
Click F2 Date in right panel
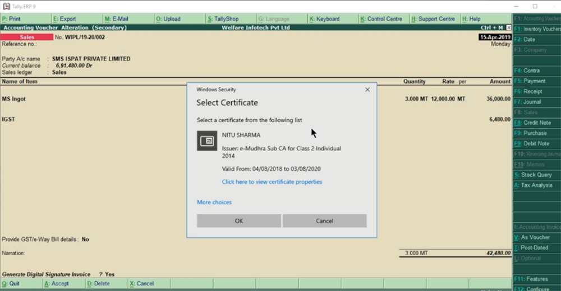[528, 40]
